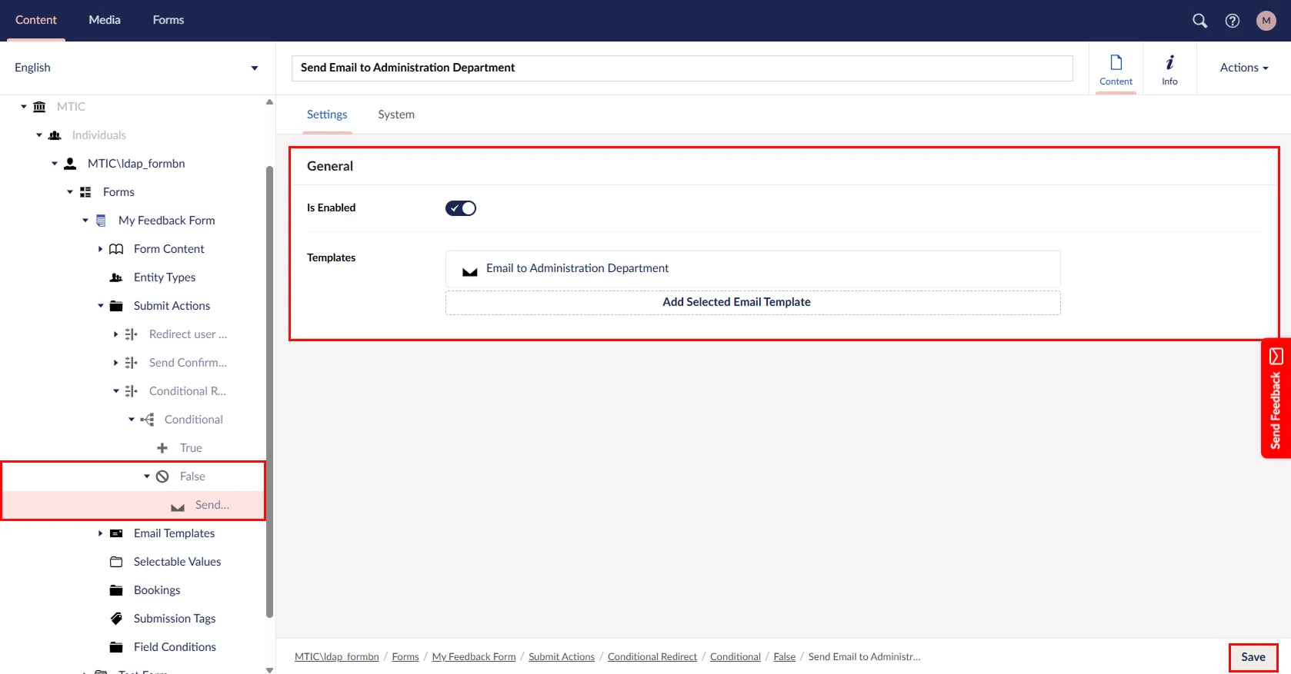
Task: Switch to the System tab
Action: (x=395, y=115)
